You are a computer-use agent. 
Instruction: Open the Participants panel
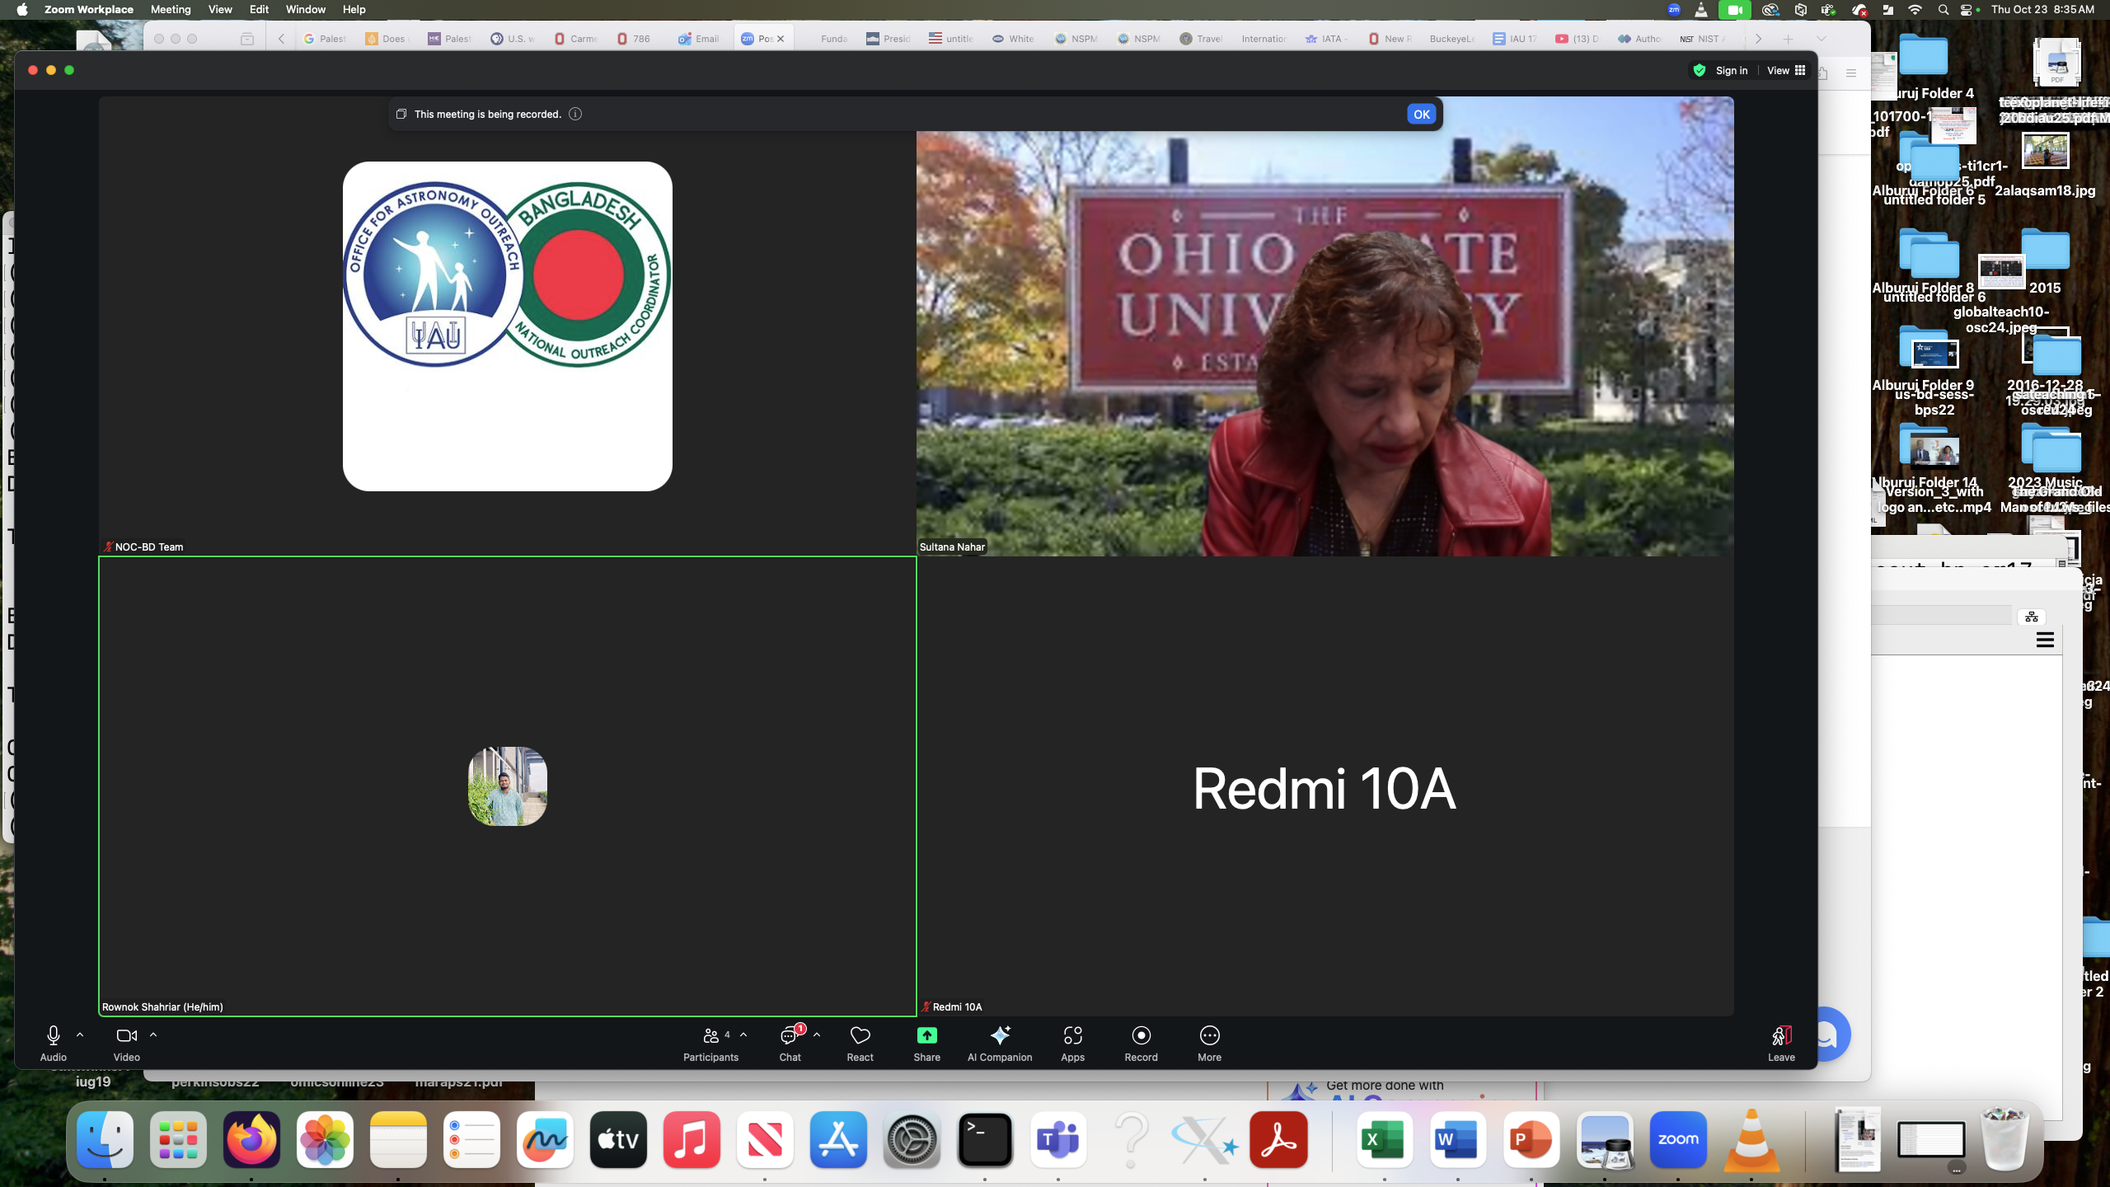click(710, 1036)
